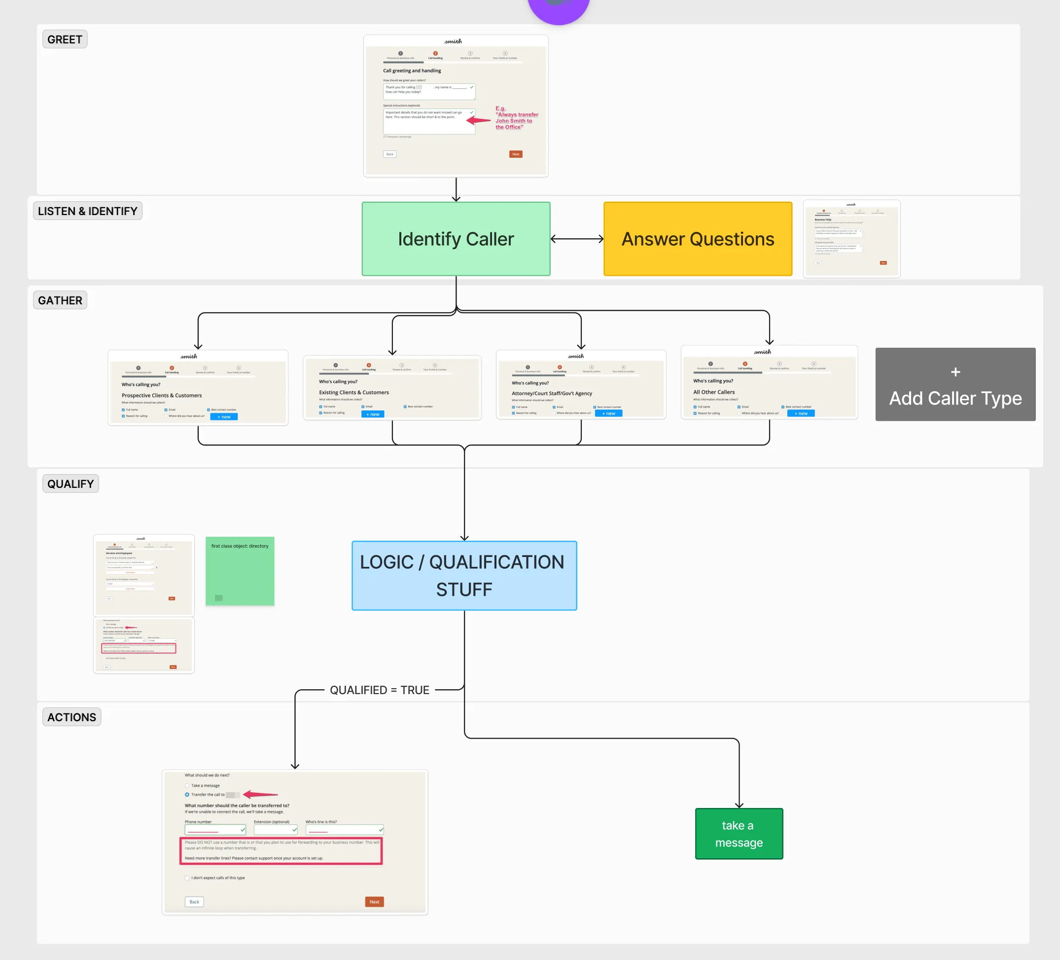Click + new in Attorney/Court Staff card
The height and width of the screenshot is (960, 1060).
(609, 413)
